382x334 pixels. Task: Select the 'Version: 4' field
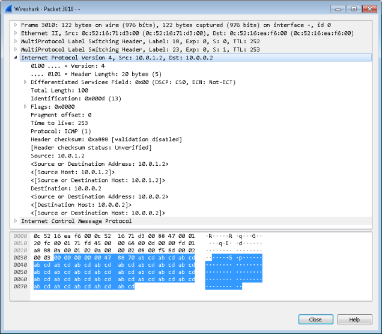68,65
